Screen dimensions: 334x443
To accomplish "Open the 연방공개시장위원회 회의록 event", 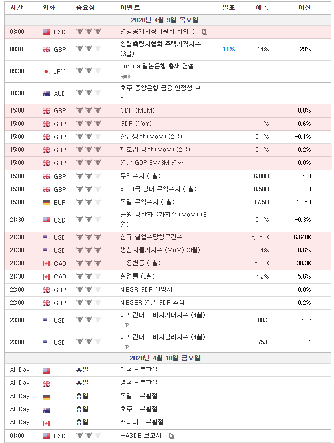I will 157,31.
